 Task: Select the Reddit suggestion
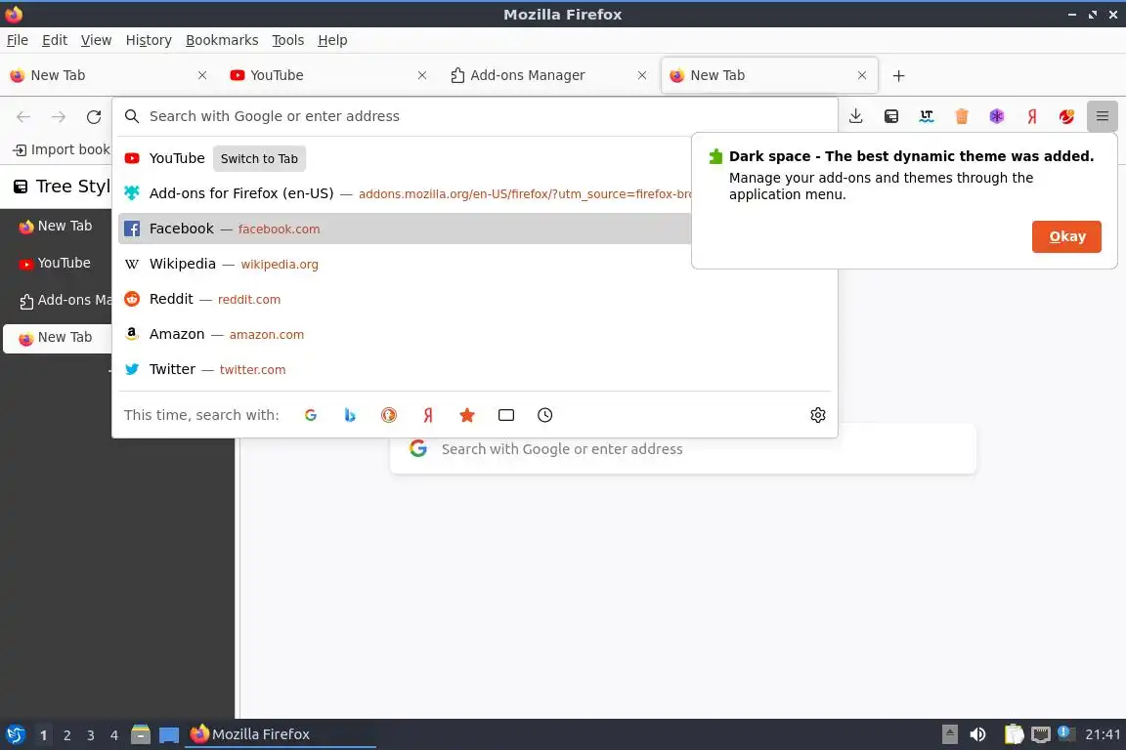pos(474,299)
